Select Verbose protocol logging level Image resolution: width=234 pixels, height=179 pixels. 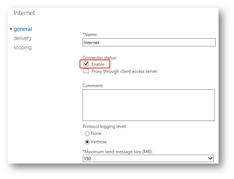(87, 142)
